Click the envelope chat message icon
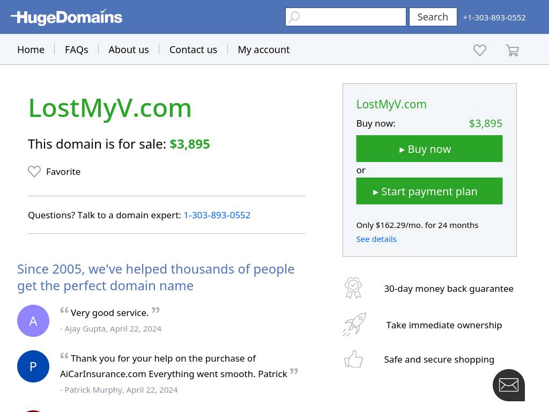 pyautogui.click(x=508, y=385)
